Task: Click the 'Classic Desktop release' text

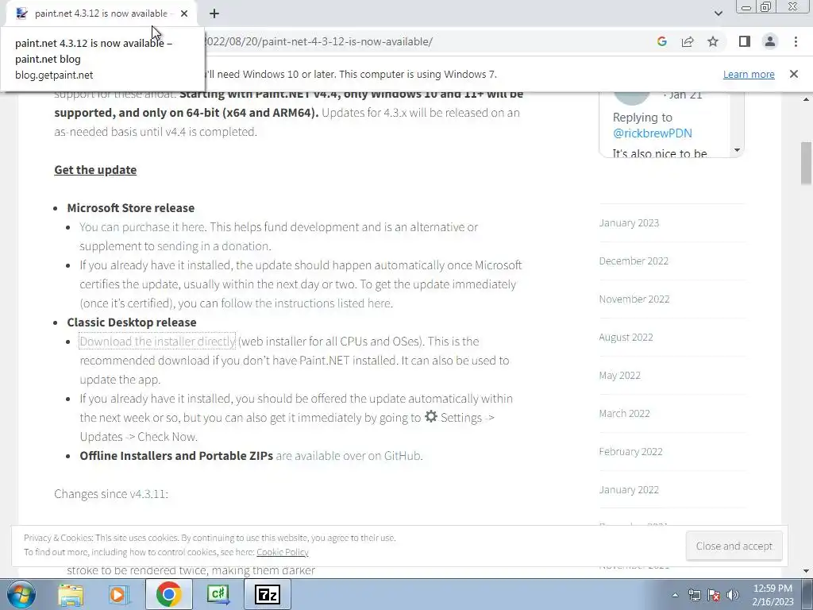Action: (x=132, y=322)
